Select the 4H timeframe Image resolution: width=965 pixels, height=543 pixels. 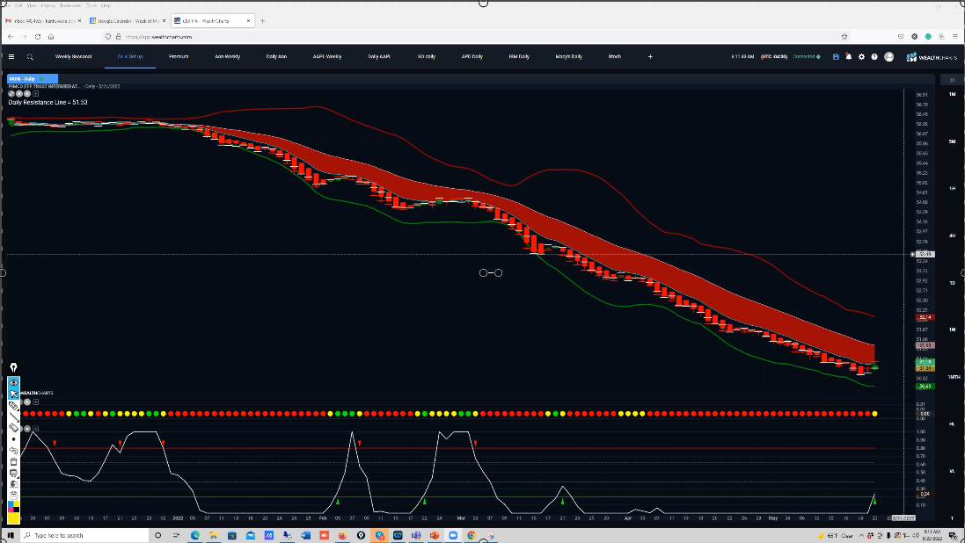952,235
